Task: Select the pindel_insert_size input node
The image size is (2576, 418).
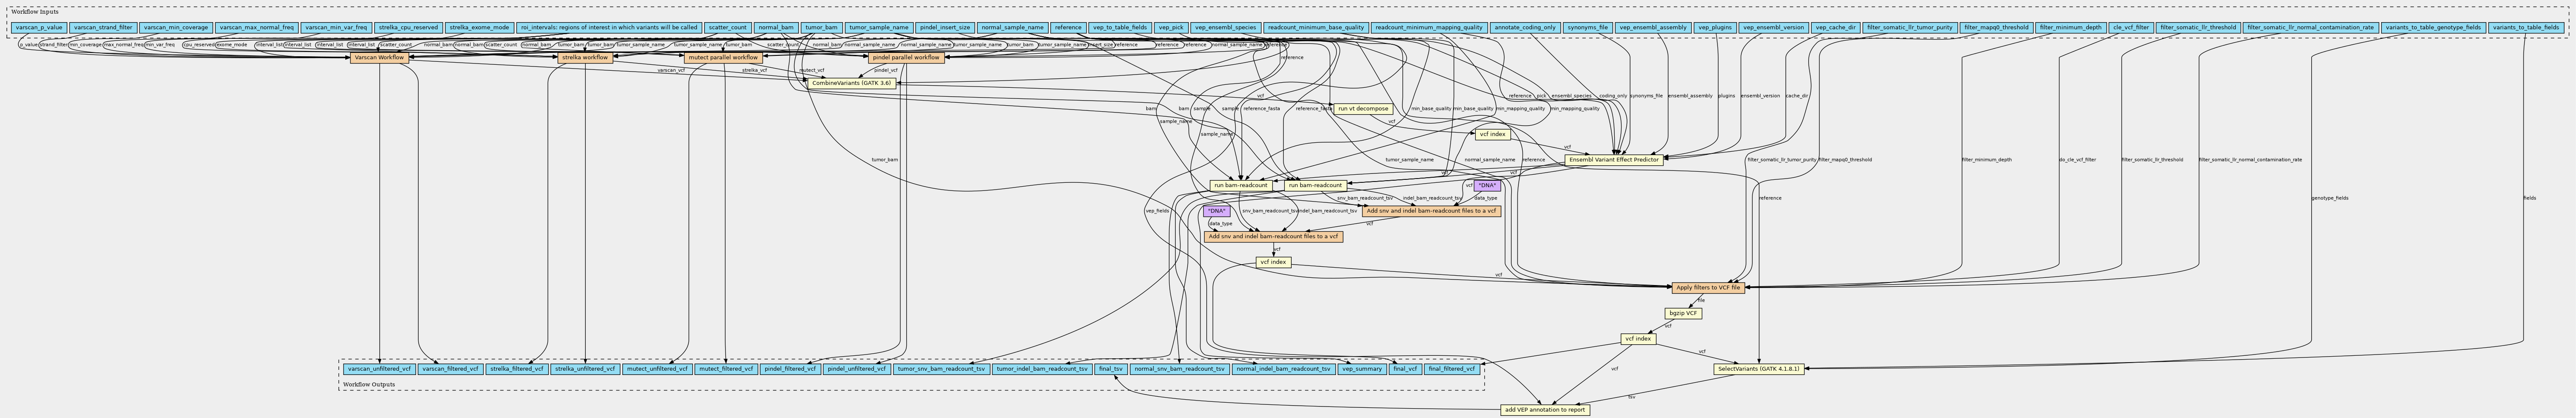Action: point(944,28)
